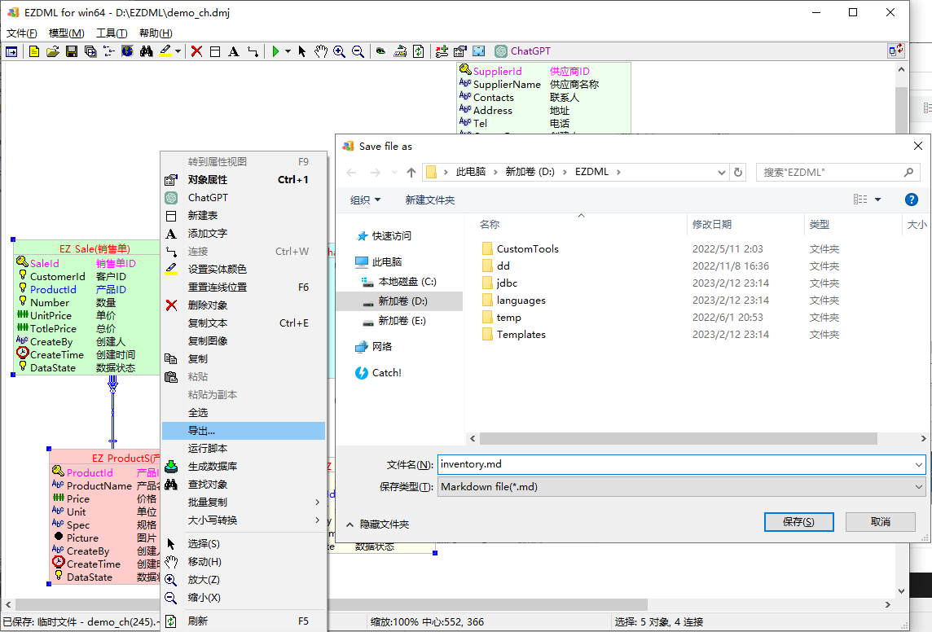932x632 pixels.
Task: Choose 全选 in the context menu
Action: pyautogui.click(x=244, y=413)
